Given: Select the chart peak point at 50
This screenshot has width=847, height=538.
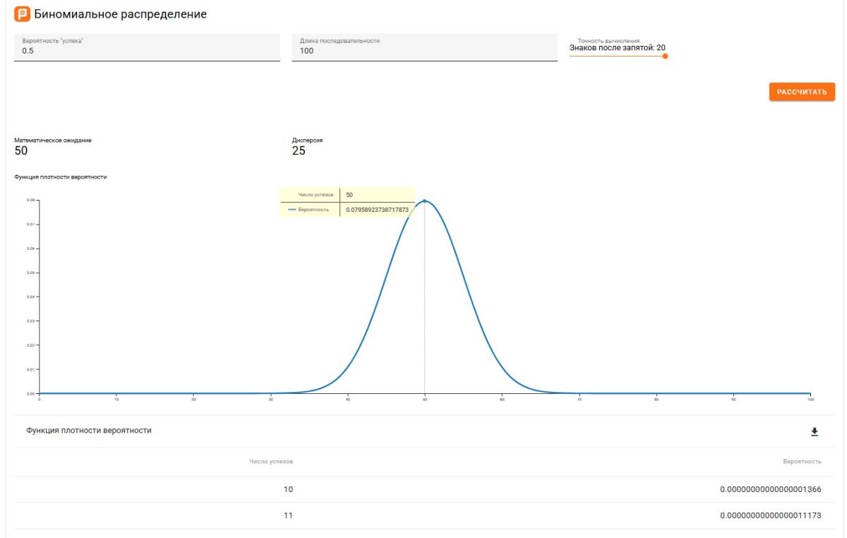Looking at the screenshot, I should point(424,201).
